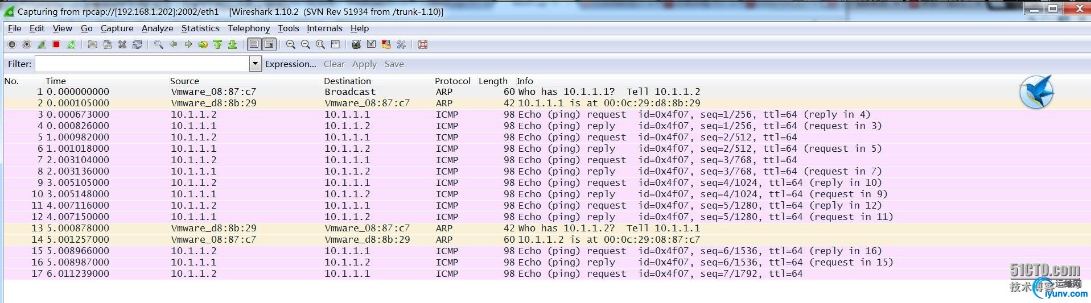Click the start capture shark fin icon

click(41, 44)
